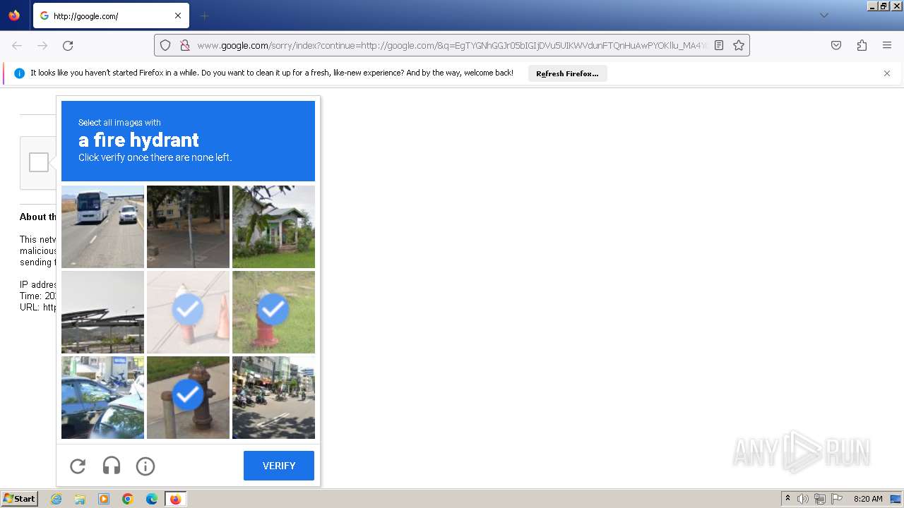Image resolution: width=904 pixels, height=508 pixels.
Task: Deselect the red hydrant on grass tile
Action: (273, 312)
